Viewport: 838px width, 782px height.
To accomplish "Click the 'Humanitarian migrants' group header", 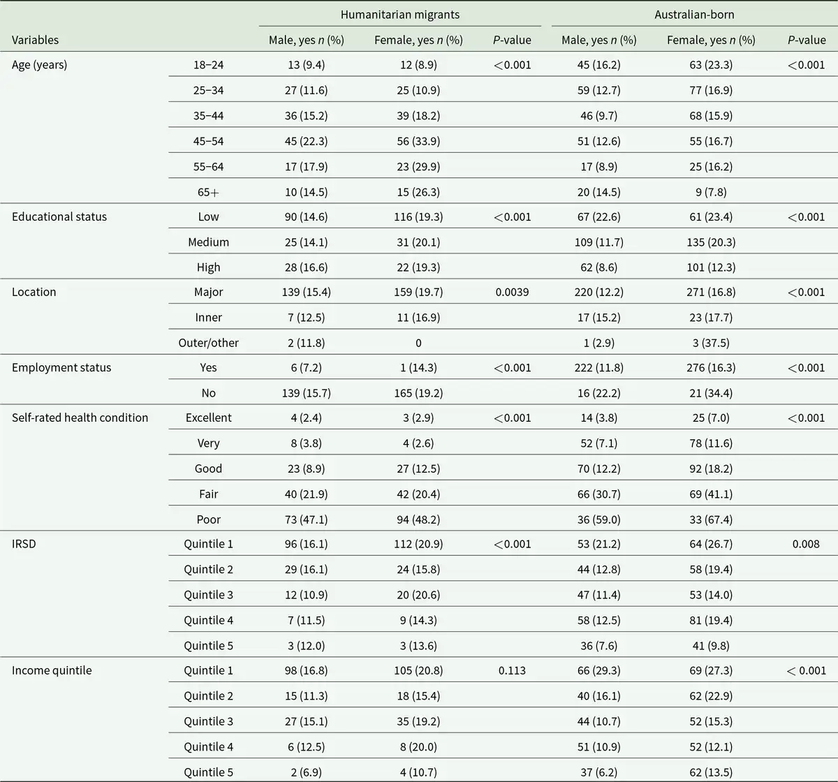I will (x=399, y=14).
